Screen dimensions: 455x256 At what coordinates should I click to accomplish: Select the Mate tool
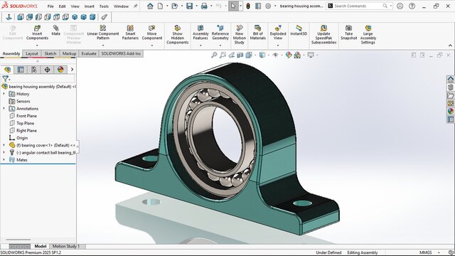click(x=55, y=31)
